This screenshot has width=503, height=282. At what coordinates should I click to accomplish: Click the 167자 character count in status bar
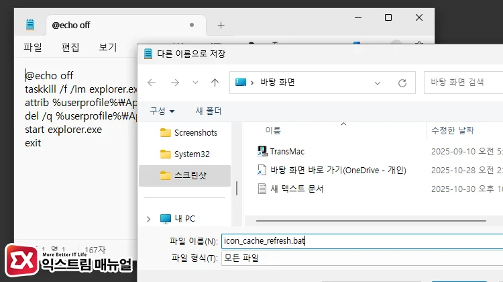click(95, 250)
